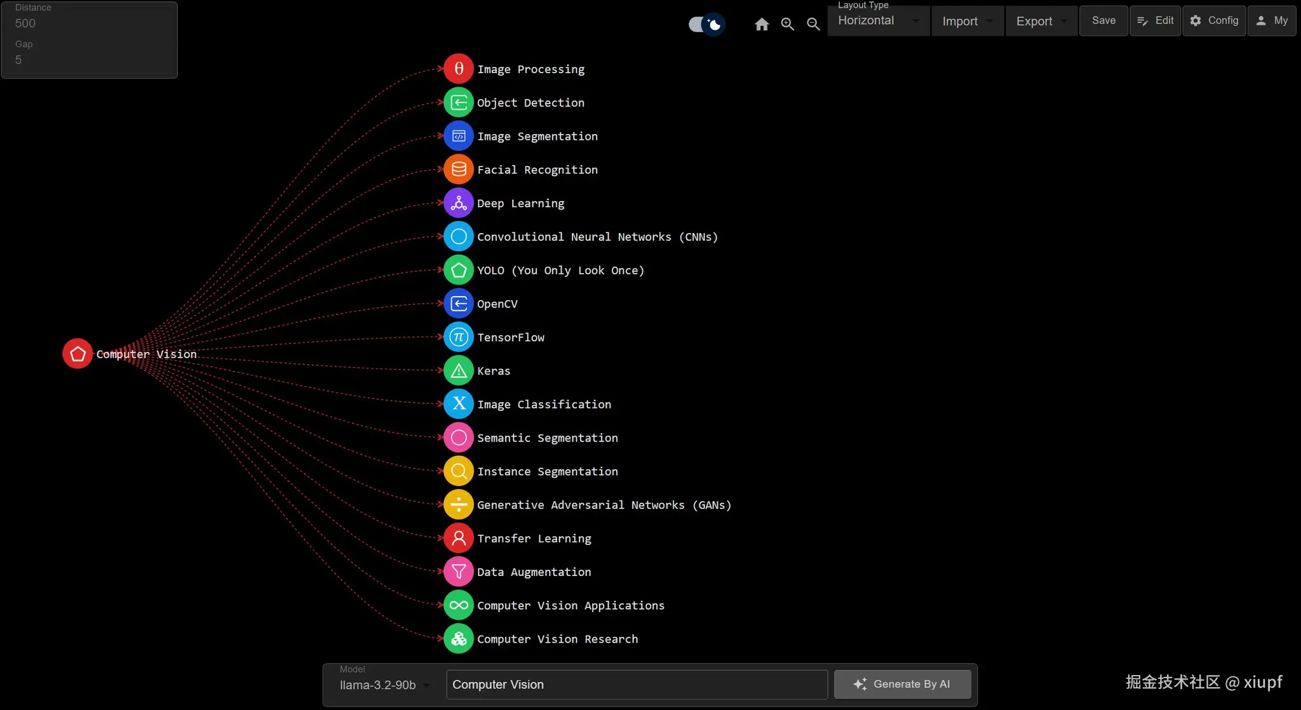This screenshot has width=1301, height=710.
Task: Click the Keras triangle node icon
Action: (x=459, y=371)
